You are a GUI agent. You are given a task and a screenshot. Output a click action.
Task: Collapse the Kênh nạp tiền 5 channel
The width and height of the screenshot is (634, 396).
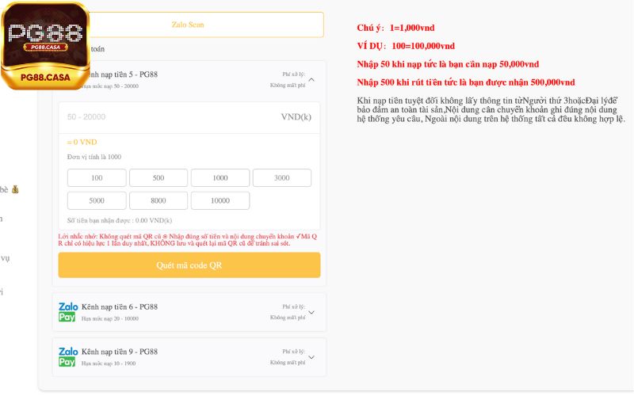(311, 80)
